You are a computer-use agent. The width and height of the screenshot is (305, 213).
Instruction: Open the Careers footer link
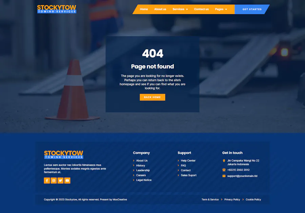(x=141, y=175)
